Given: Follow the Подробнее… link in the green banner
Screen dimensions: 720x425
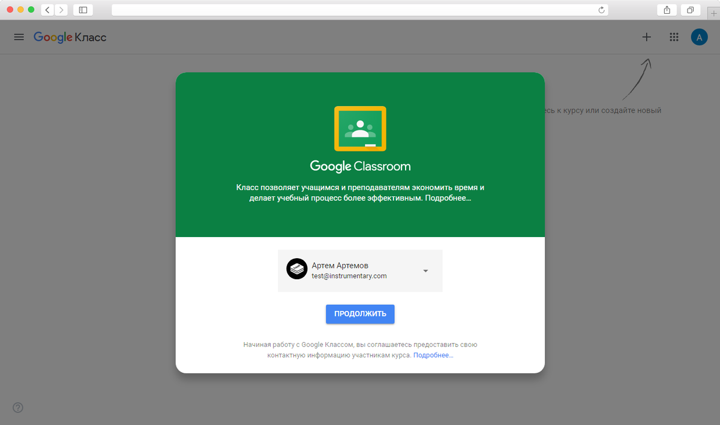Looking at the screenshot, I should 448,198.
